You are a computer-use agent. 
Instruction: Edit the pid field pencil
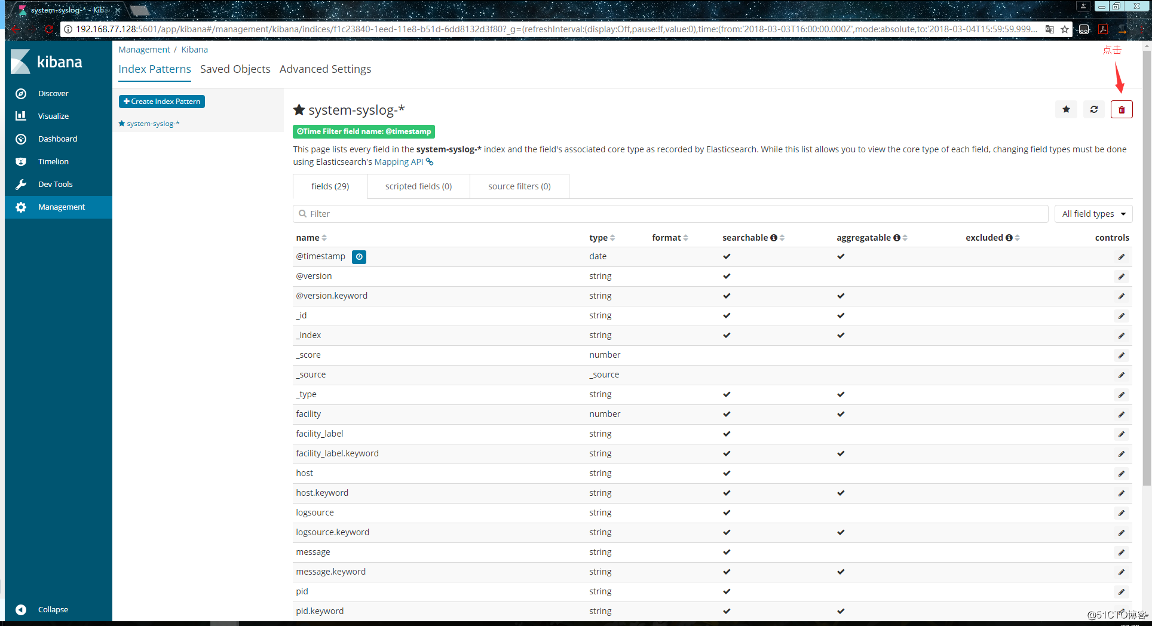pyautogui.click(x=1122, y=592)
